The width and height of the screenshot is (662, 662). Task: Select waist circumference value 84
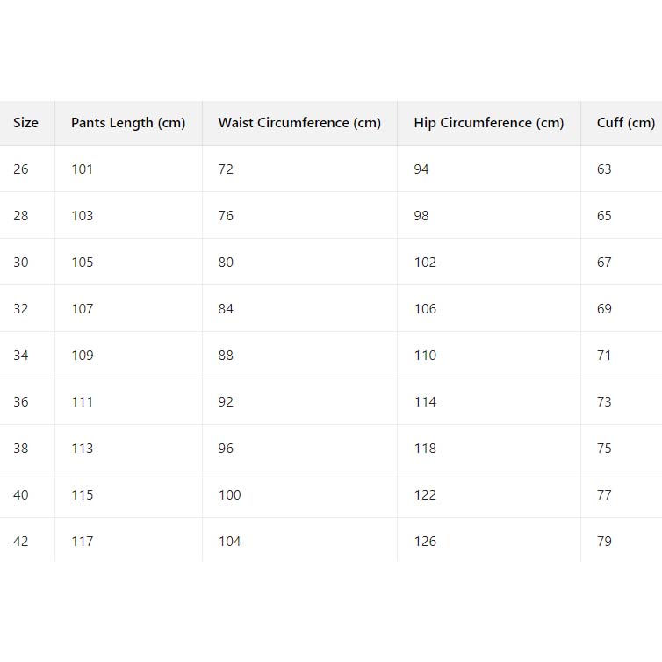coord(227,309)
